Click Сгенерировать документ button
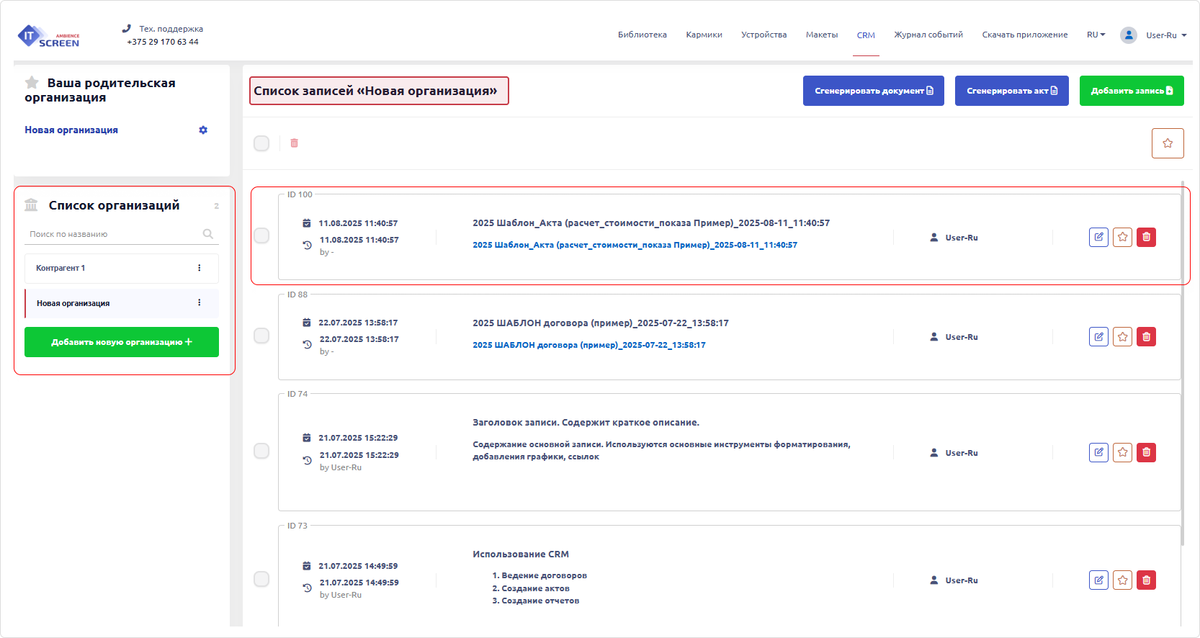Viewport: 1200px width, 638px height. point(873,91)
